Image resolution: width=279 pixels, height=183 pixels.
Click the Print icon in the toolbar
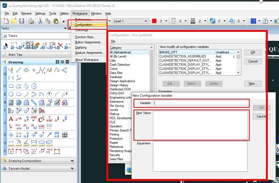[31, 21]
